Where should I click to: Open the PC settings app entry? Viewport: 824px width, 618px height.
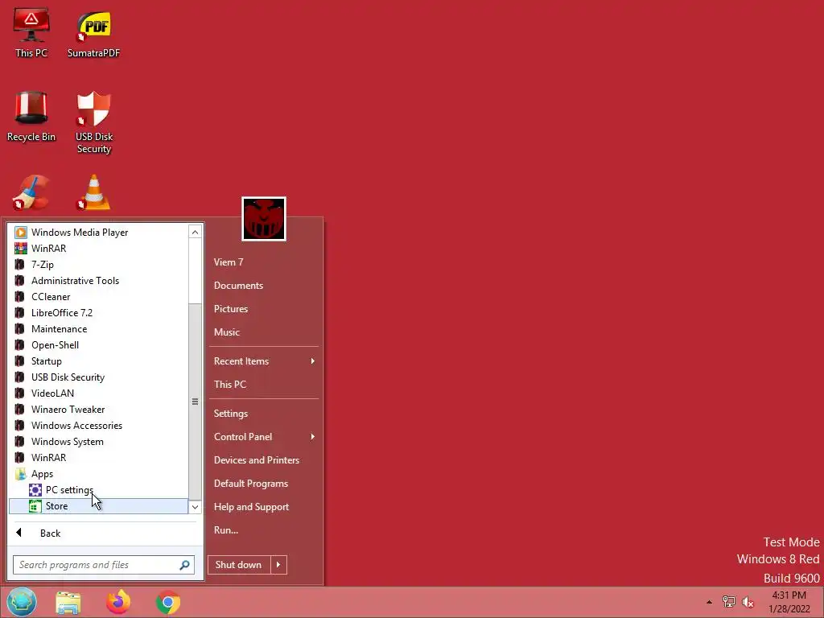(x=98, y=490)
